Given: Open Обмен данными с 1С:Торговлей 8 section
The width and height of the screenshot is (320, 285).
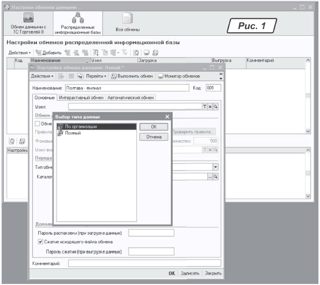Looking at the screenshot, I should [x=29, y=24].
